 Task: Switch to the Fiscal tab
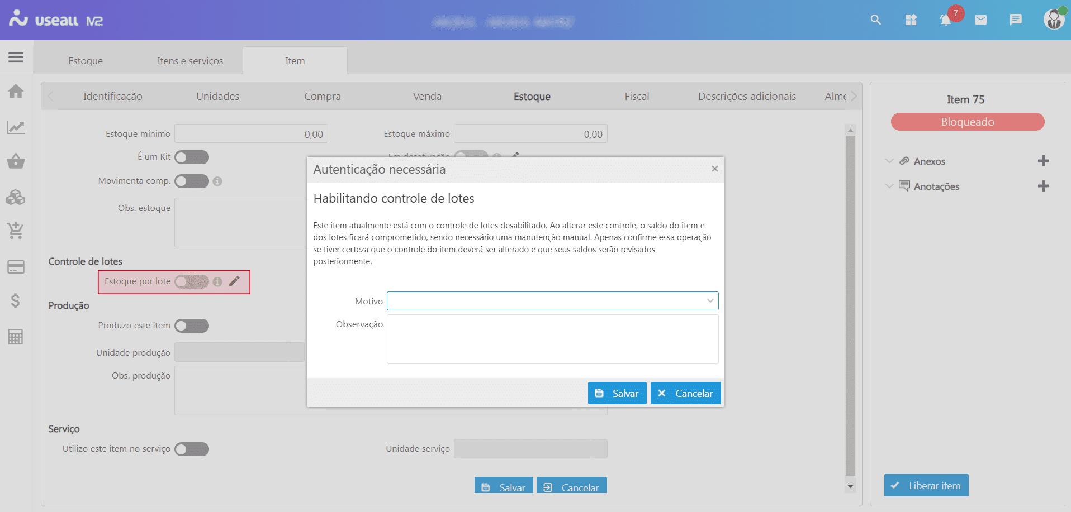(x=637, y=97)
